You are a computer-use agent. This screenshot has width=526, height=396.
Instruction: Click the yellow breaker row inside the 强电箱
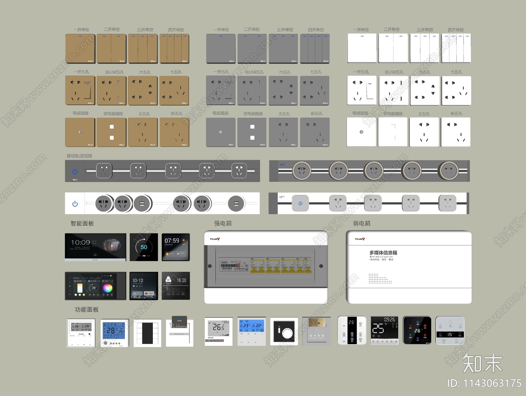tap(281, 266)
